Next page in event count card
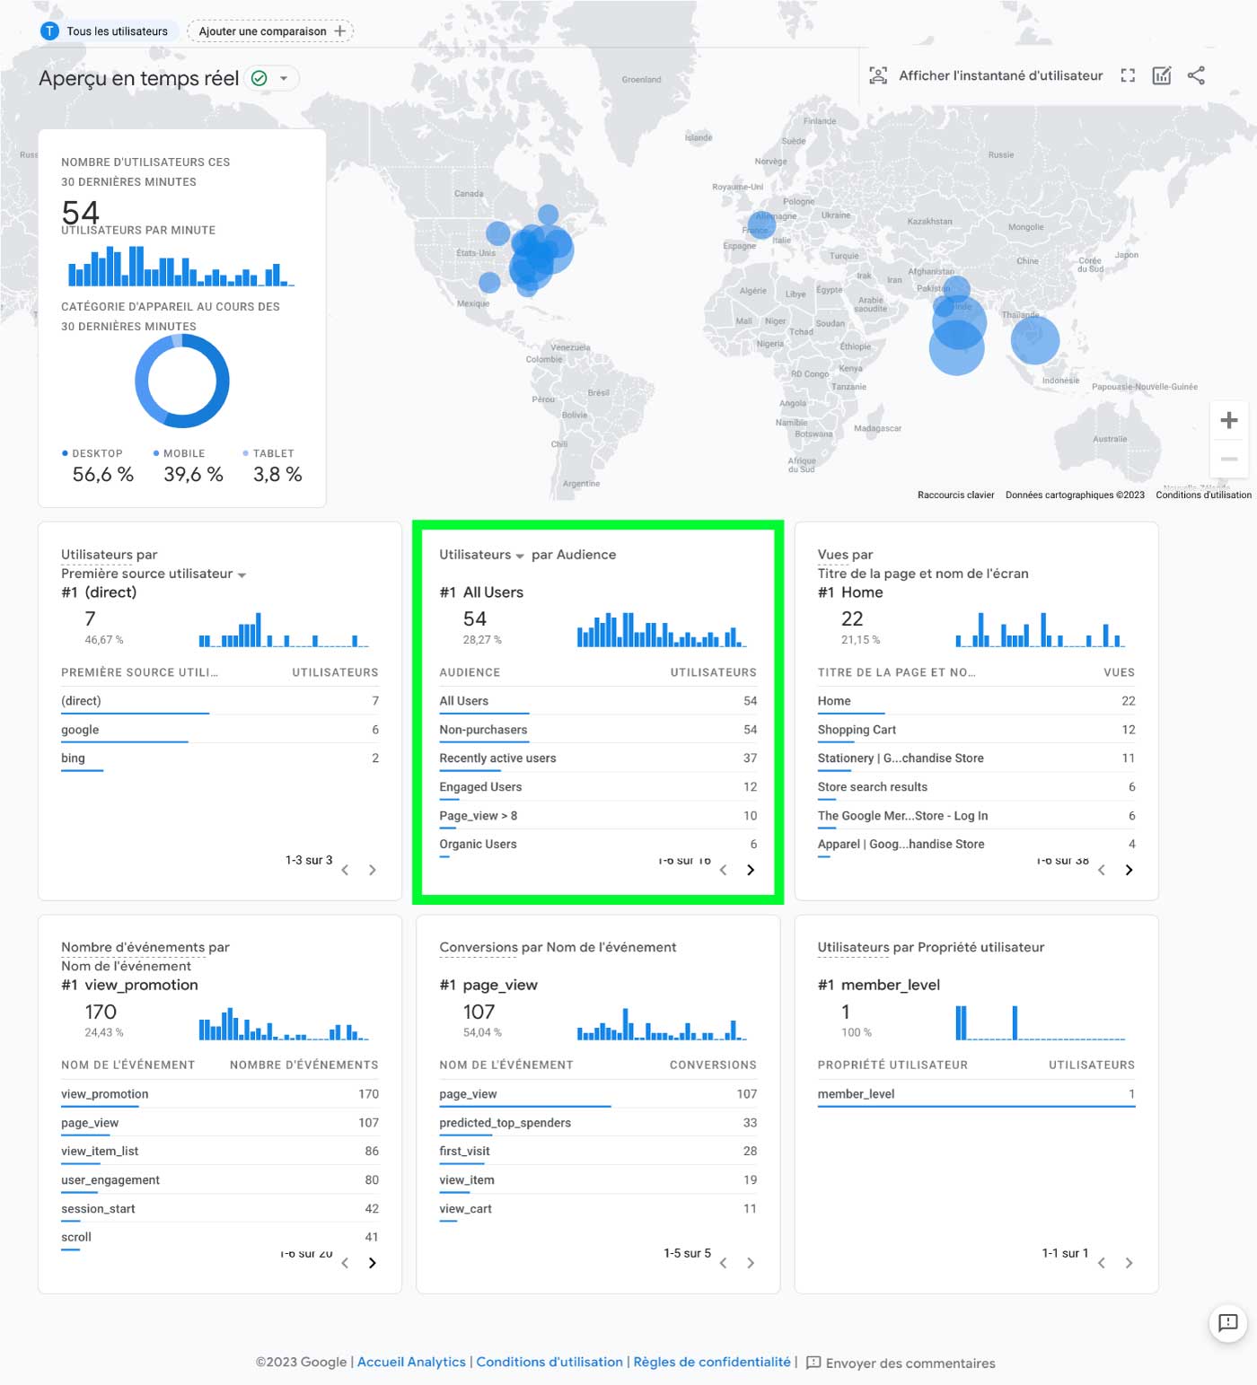 coord(373,1263)
